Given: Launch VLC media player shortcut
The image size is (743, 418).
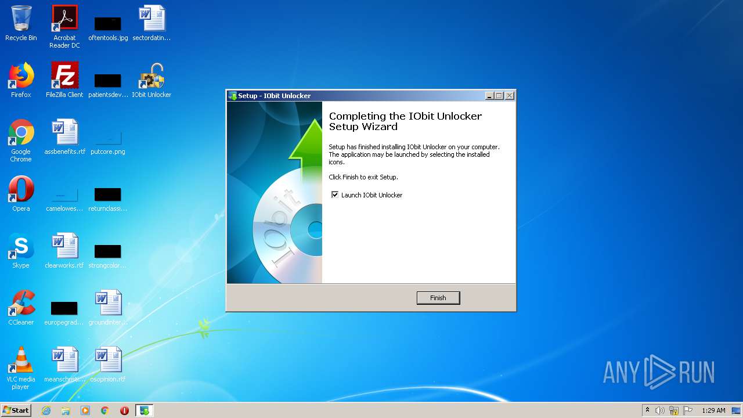Looking at the screenshot, I should click(x=21, y=368).
